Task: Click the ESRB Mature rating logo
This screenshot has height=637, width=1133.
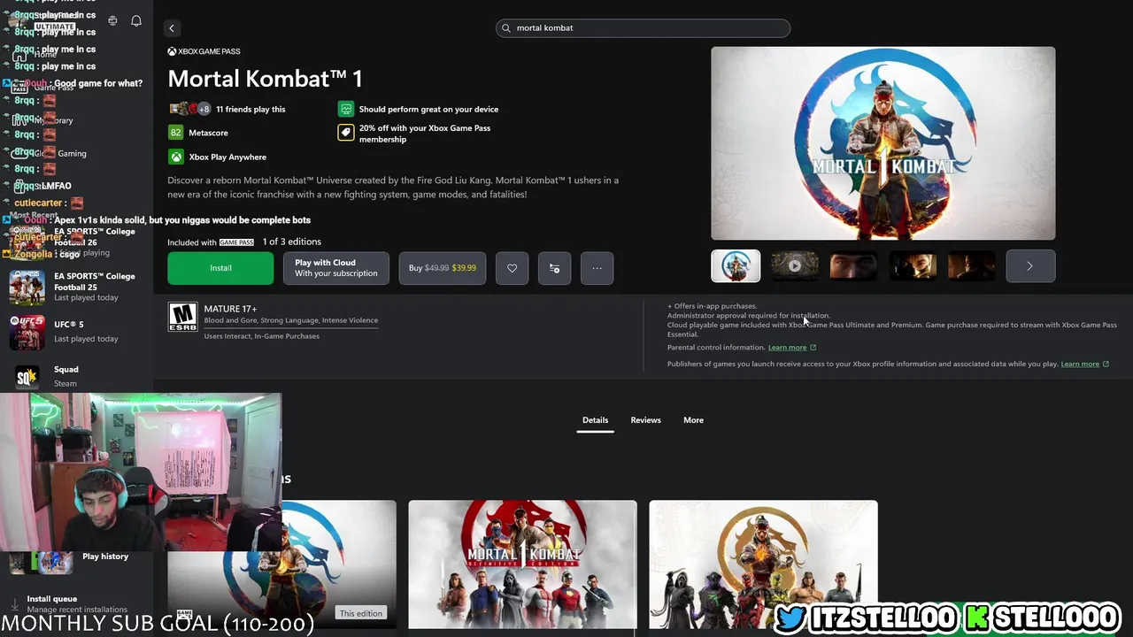Action: point(182,317)
